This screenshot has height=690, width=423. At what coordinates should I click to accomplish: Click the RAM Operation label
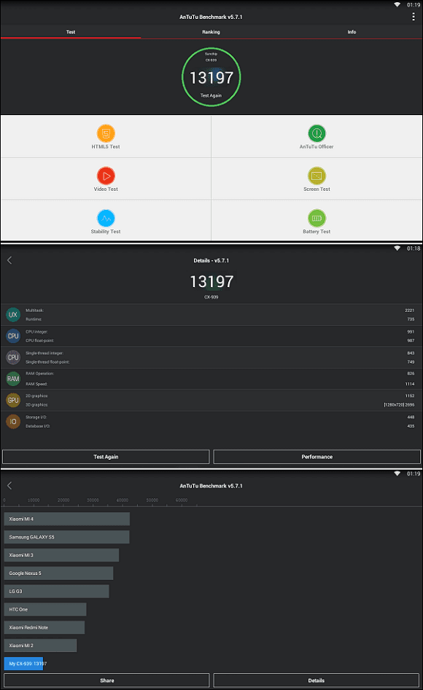point(39,374)
